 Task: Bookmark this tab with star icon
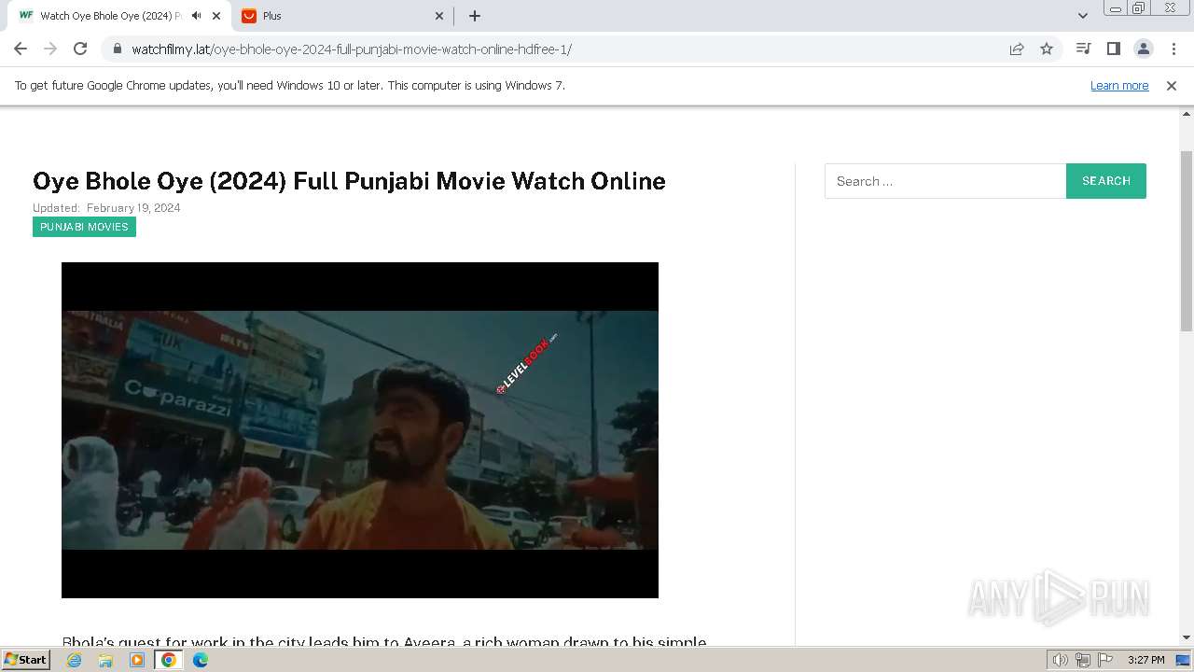pyautogui.click(x=1047, y=49)
